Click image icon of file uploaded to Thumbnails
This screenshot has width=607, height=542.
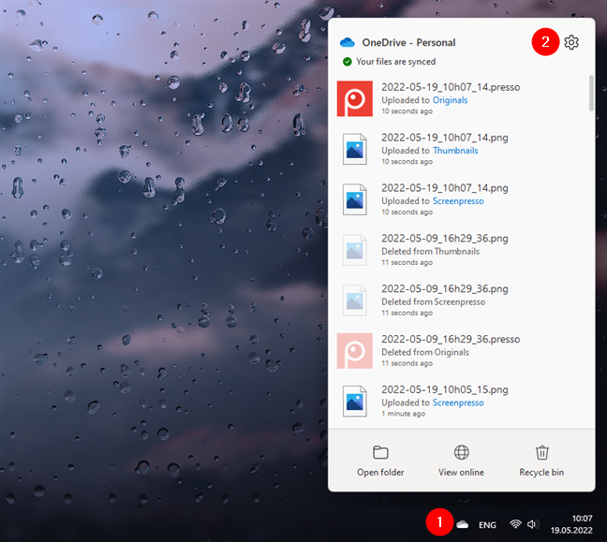[x=355, y=149]
